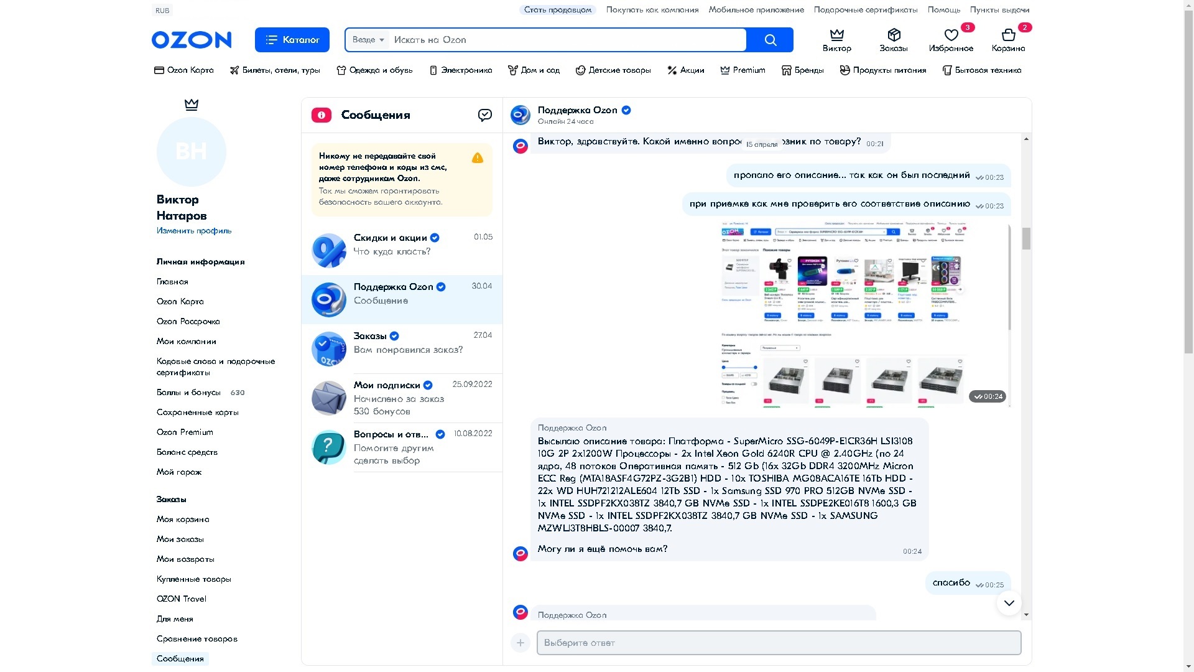Open Баланс средств in sidebar
Screen dimensions: 1194x672
coord(187,452)
